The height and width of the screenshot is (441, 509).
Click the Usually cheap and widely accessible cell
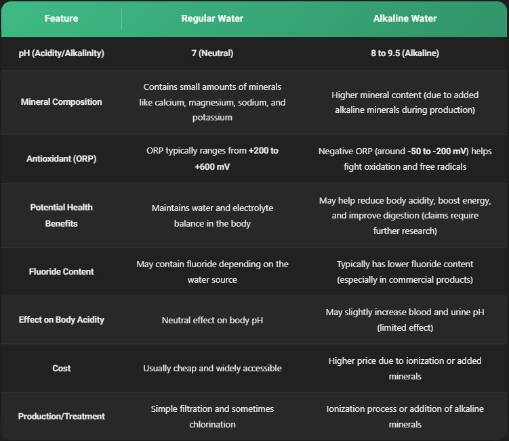[212, 369]
